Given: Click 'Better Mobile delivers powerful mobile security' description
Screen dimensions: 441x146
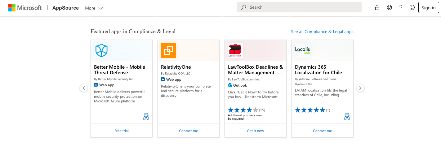Looking at the screenshot, I should pyautogui.click(x=120, y=97).
